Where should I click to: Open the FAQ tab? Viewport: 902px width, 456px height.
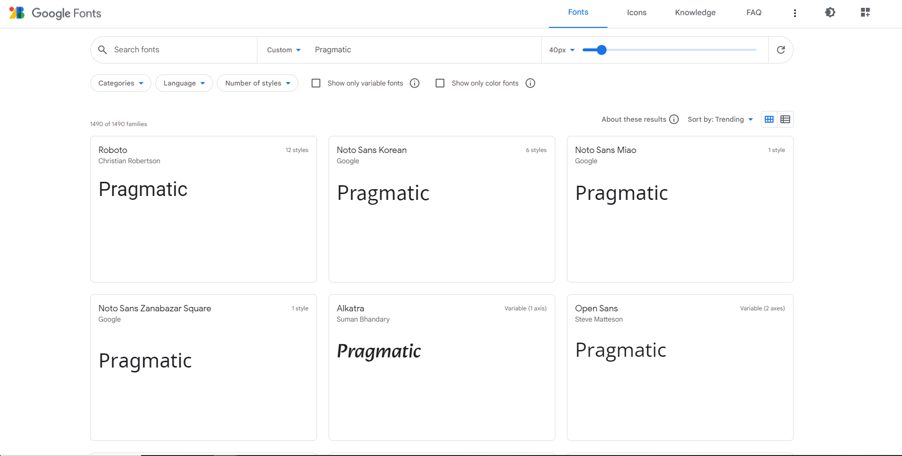[x=754, y=13]
